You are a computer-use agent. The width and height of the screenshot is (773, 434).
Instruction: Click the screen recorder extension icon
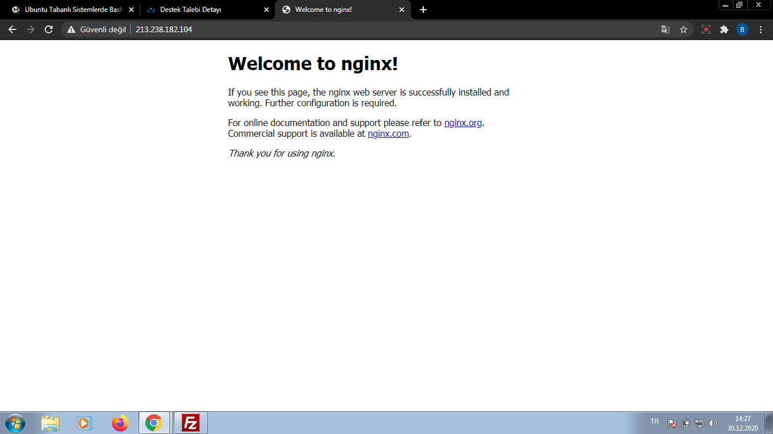(x=706, y=29)
